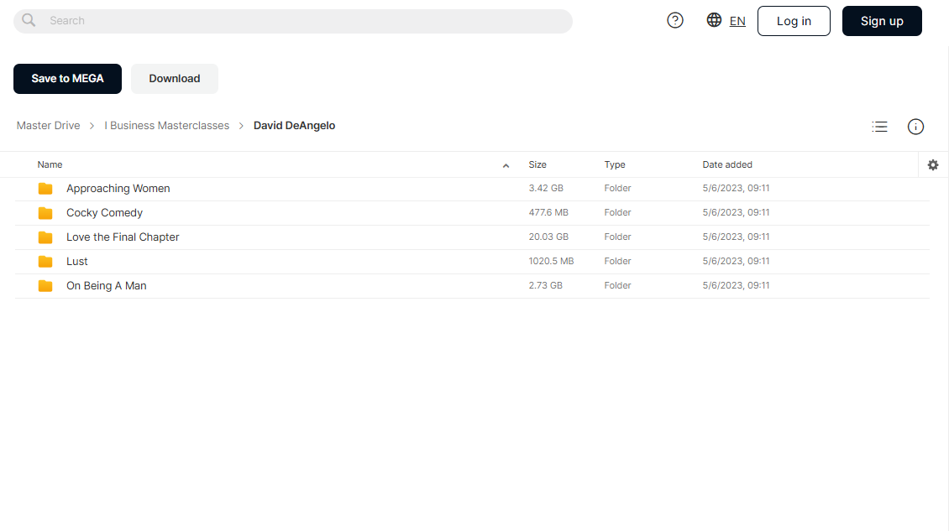Click David DeAngelo breadcrumb
949x531 pixels.
294,126
